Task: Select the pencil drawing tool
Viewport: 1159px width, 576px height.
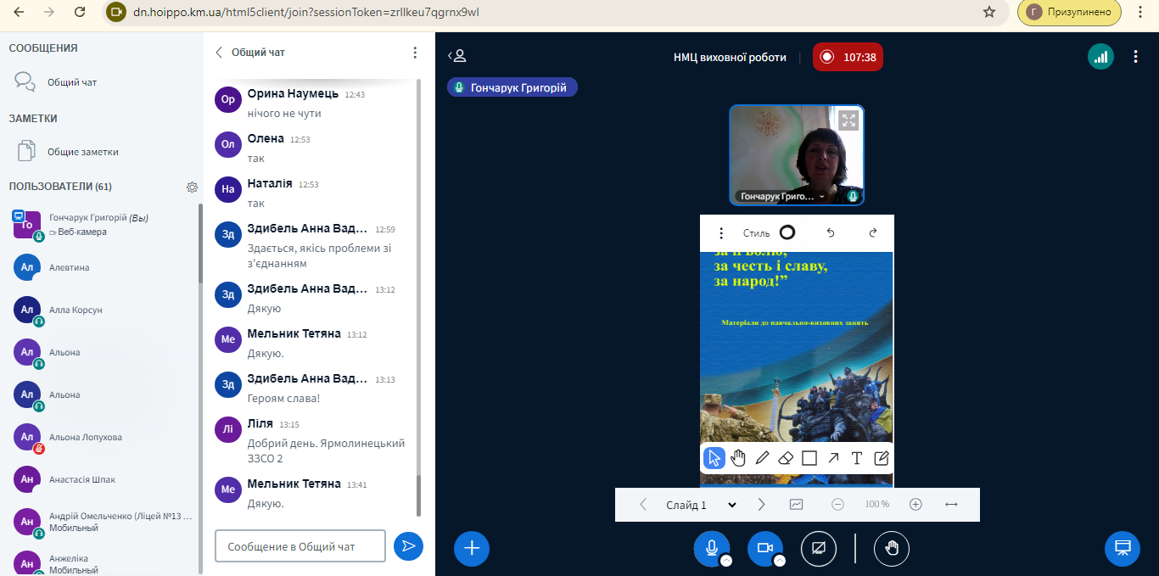Action: (x=762, y=458)
